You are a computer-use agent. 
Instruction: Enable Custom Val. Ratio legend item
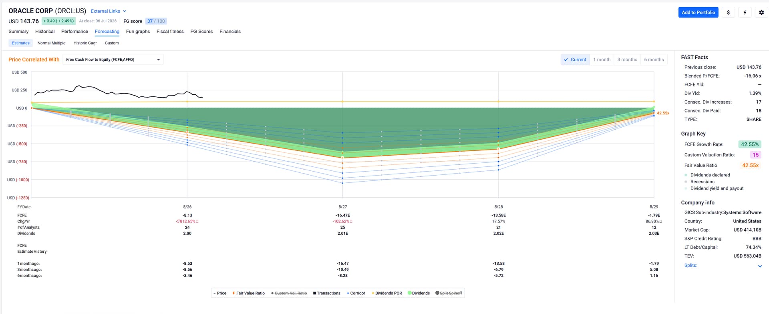(x=289, y=293)
